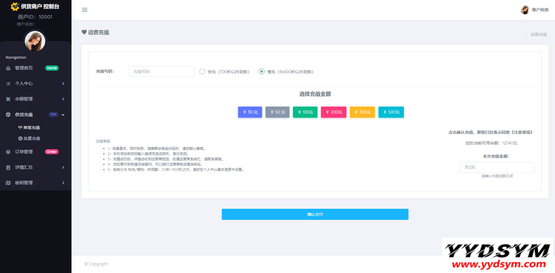Open 账户信息 account avatar in header
The width and height of the screenshot is (555, 273).
click(x=525, y=10)
